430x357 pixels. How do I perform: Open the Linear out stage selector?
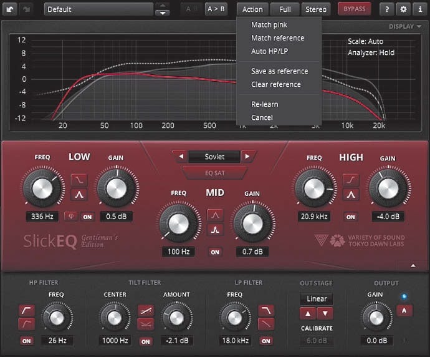[317, 299]
